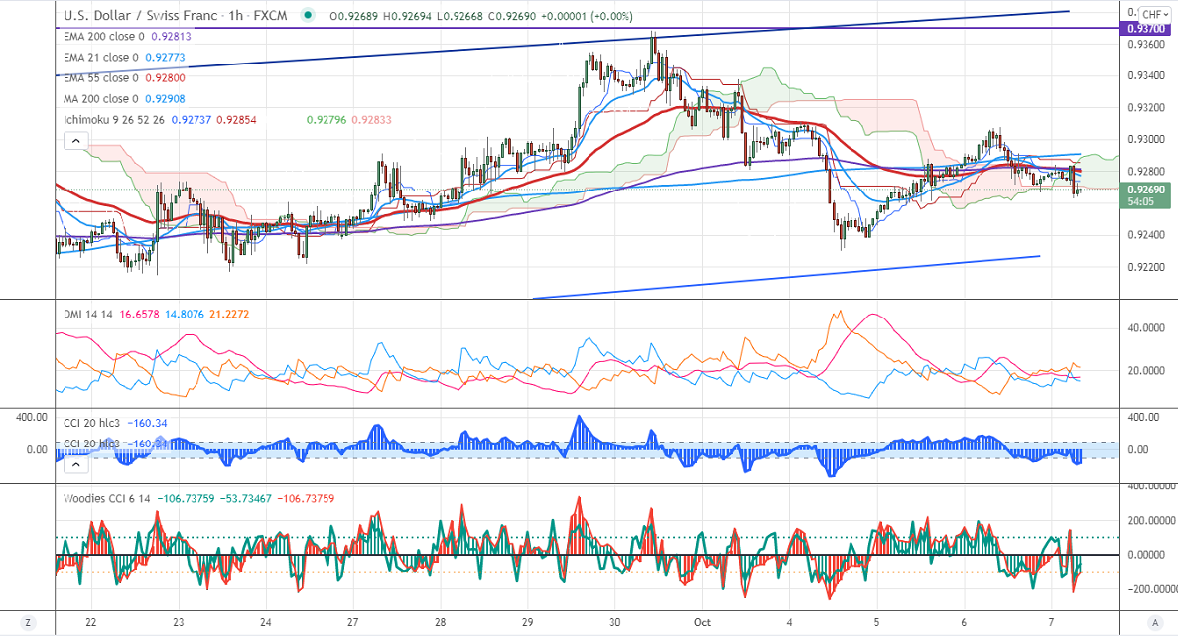Click the 30 date on time axis
The height and width of the screenshot is (636, 1178).
click(x=614, y=622)
